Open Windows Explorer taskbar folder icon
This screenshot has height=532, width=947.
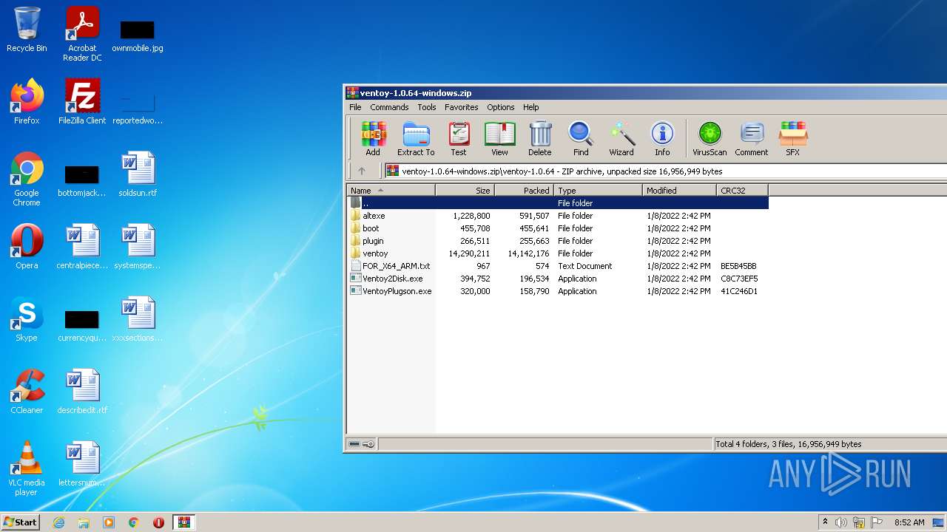pos(84,522)
